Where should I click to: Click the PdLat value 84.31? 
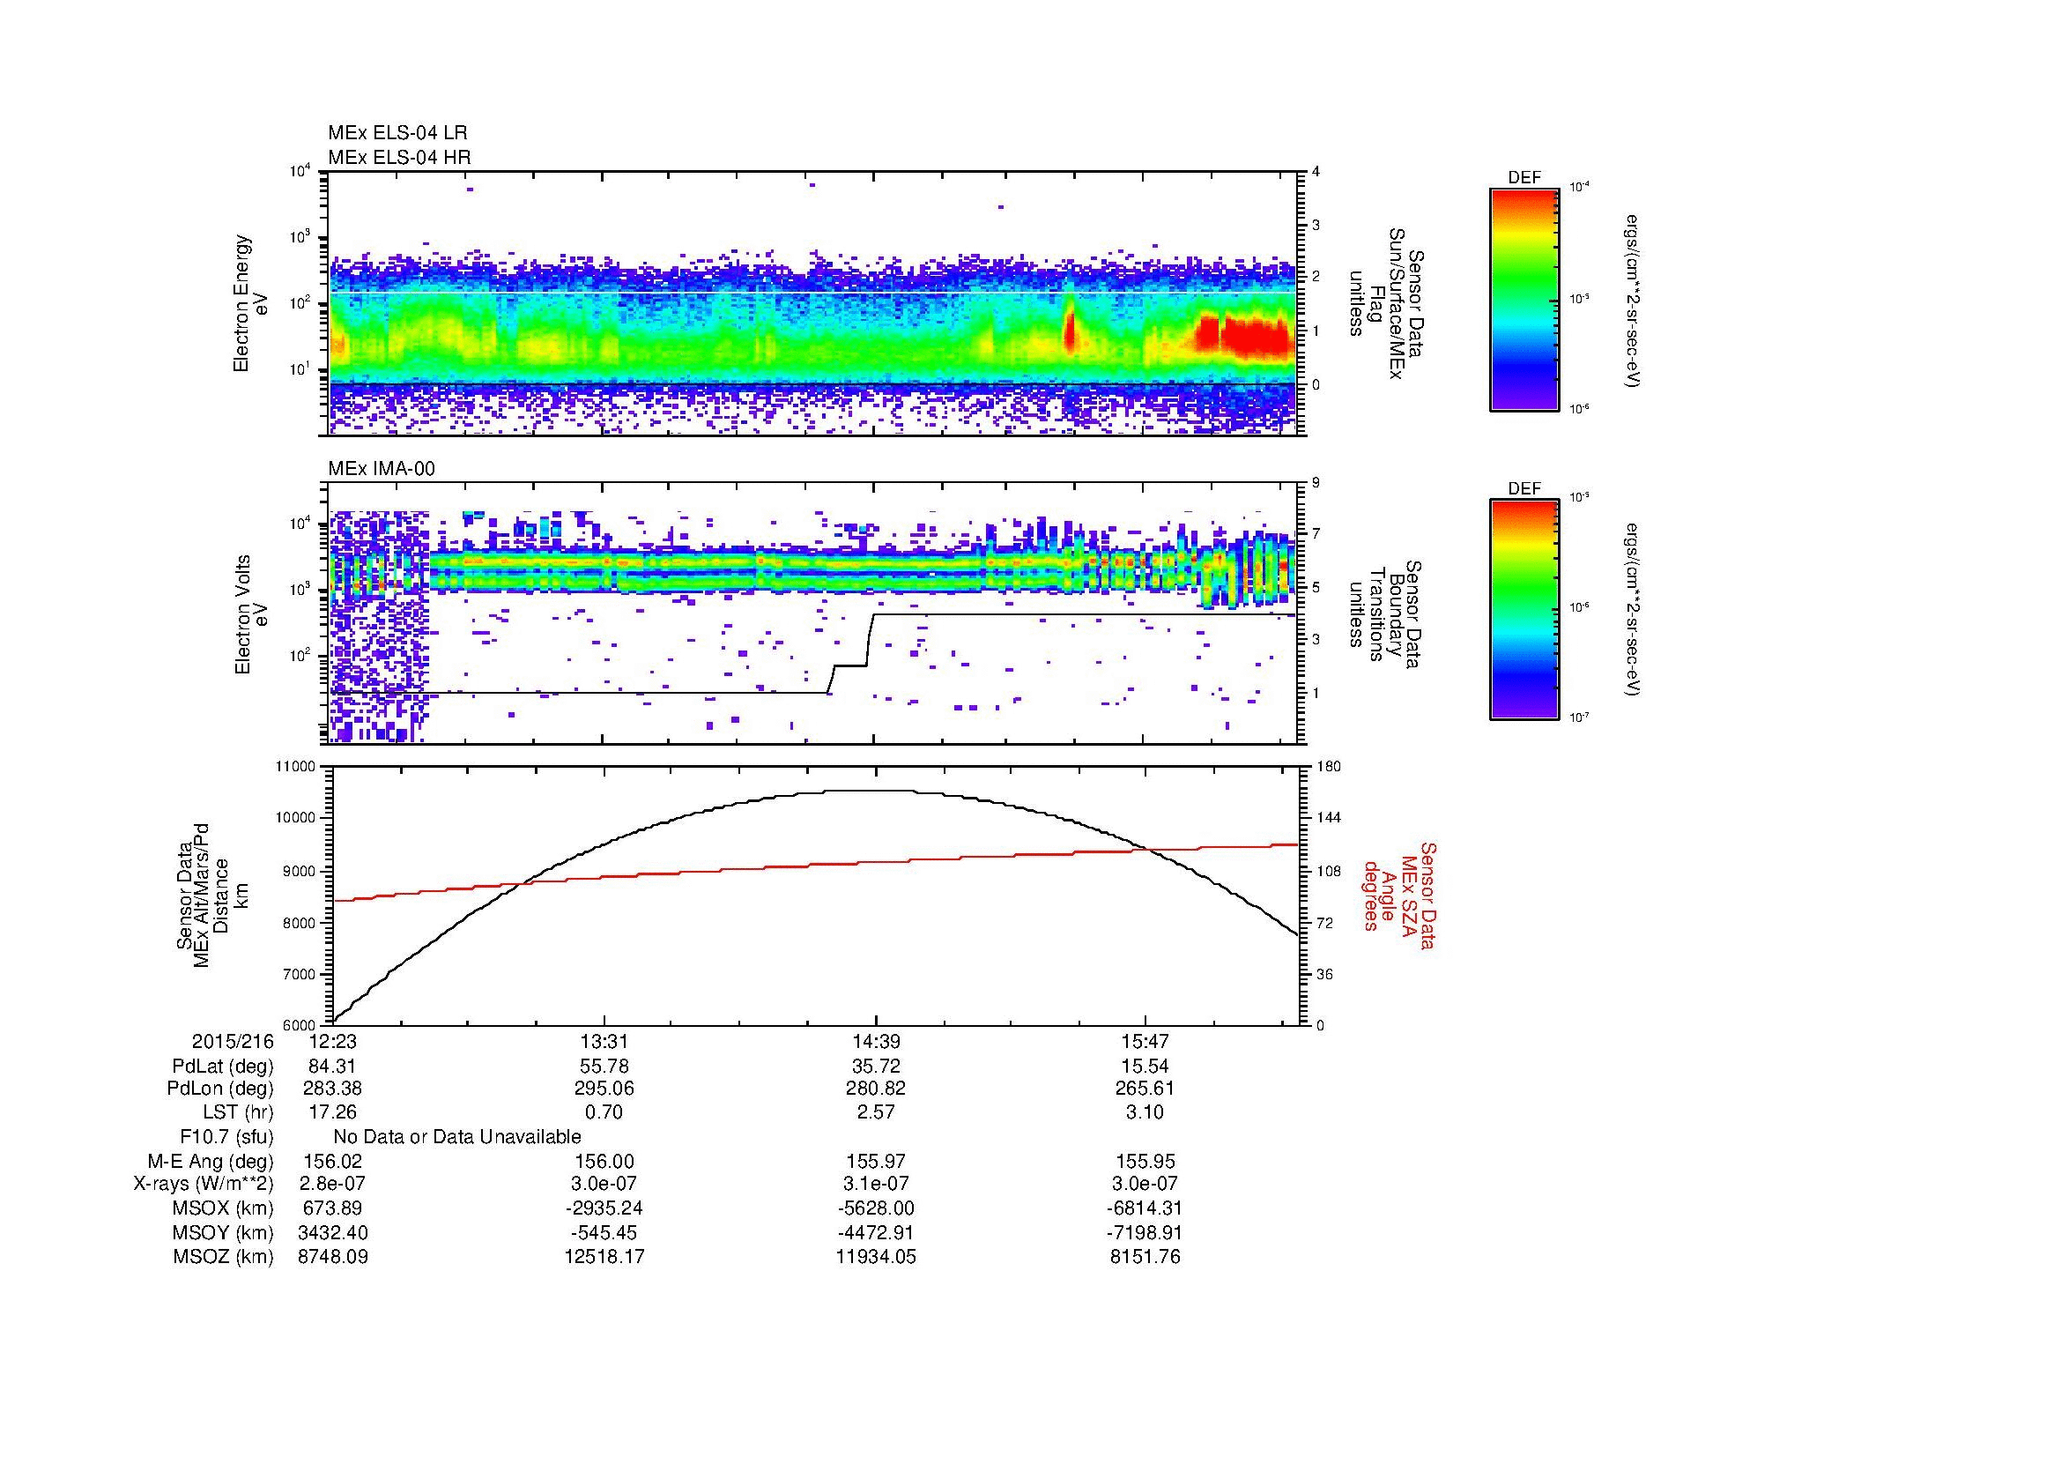coord(333,1067)
